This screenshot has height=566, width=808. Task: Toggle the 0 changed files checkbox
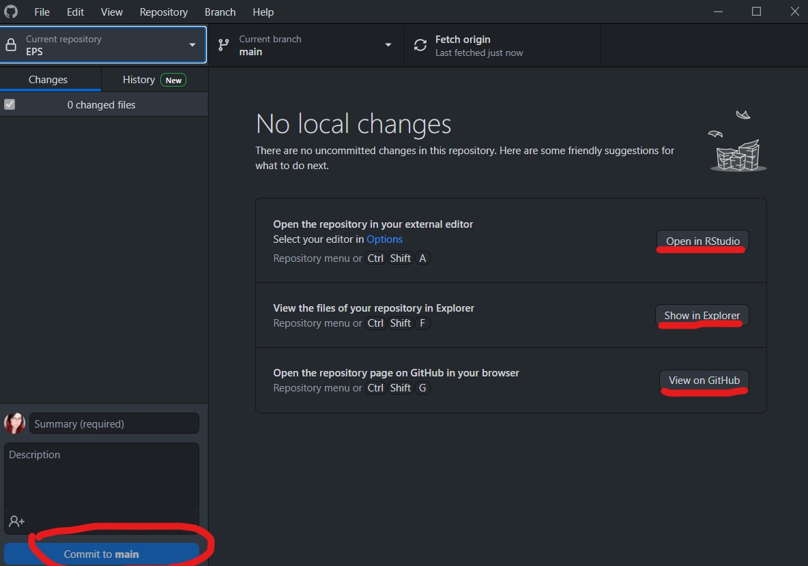10,104
